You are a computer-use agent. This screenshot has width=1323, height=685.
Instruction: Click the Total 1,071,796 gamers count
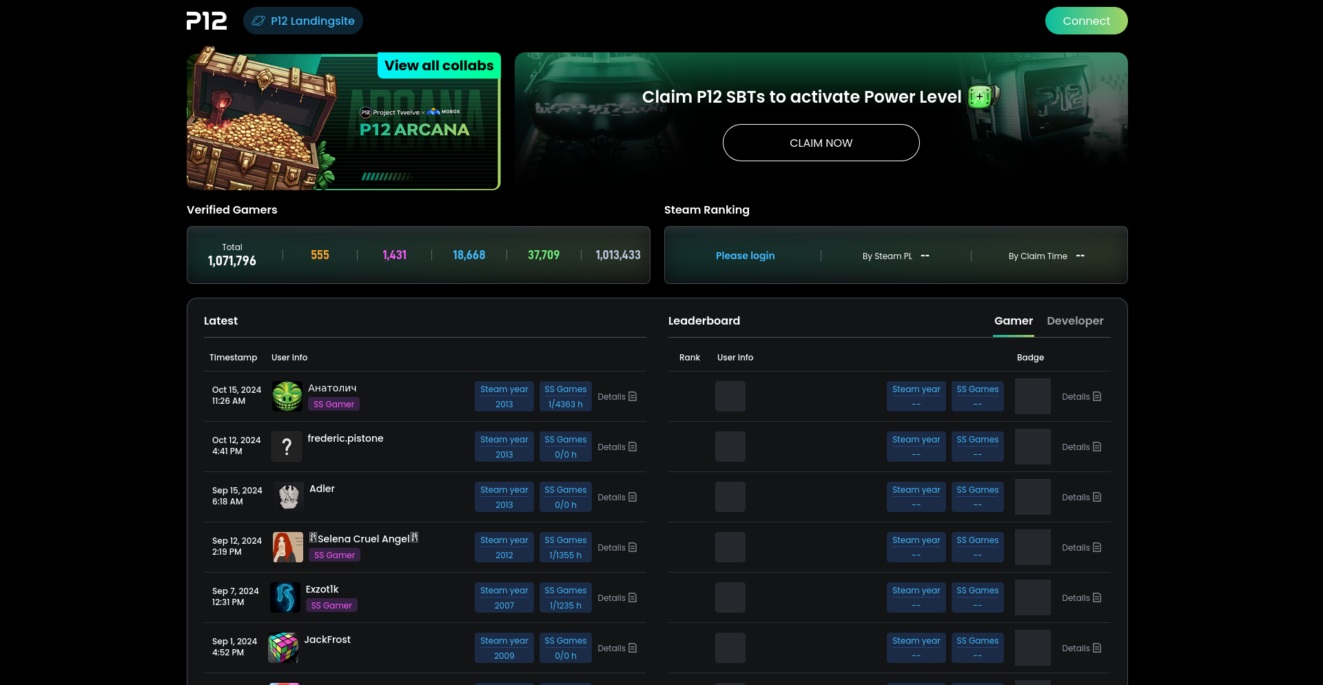pyautogui.click(x=232, y=255)
